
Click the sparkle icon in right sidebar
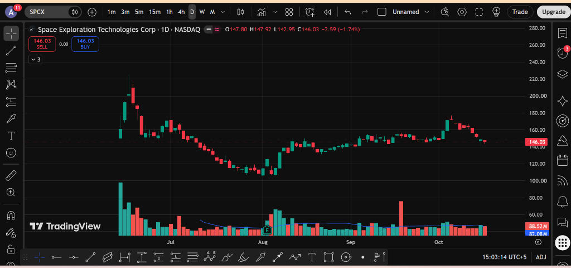coord(563,101)
